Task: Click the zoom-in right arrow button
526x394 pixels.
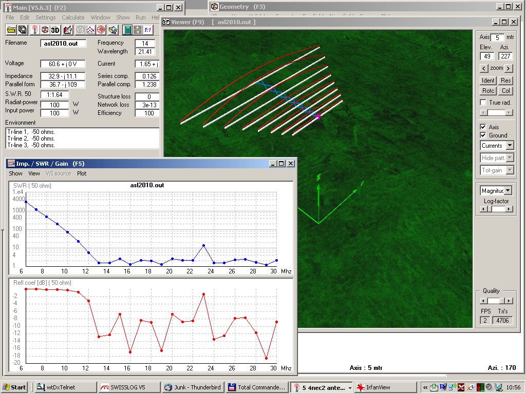Action: click(x=509, y=68)
